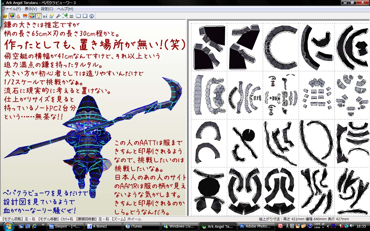Click the A input mode indicator
Screen dimensions: 370x231
(288, 226)
